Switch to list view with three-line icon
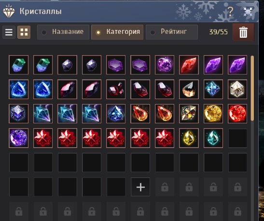Viewport: 264px width, 221px height. click(x=9, y=32)
